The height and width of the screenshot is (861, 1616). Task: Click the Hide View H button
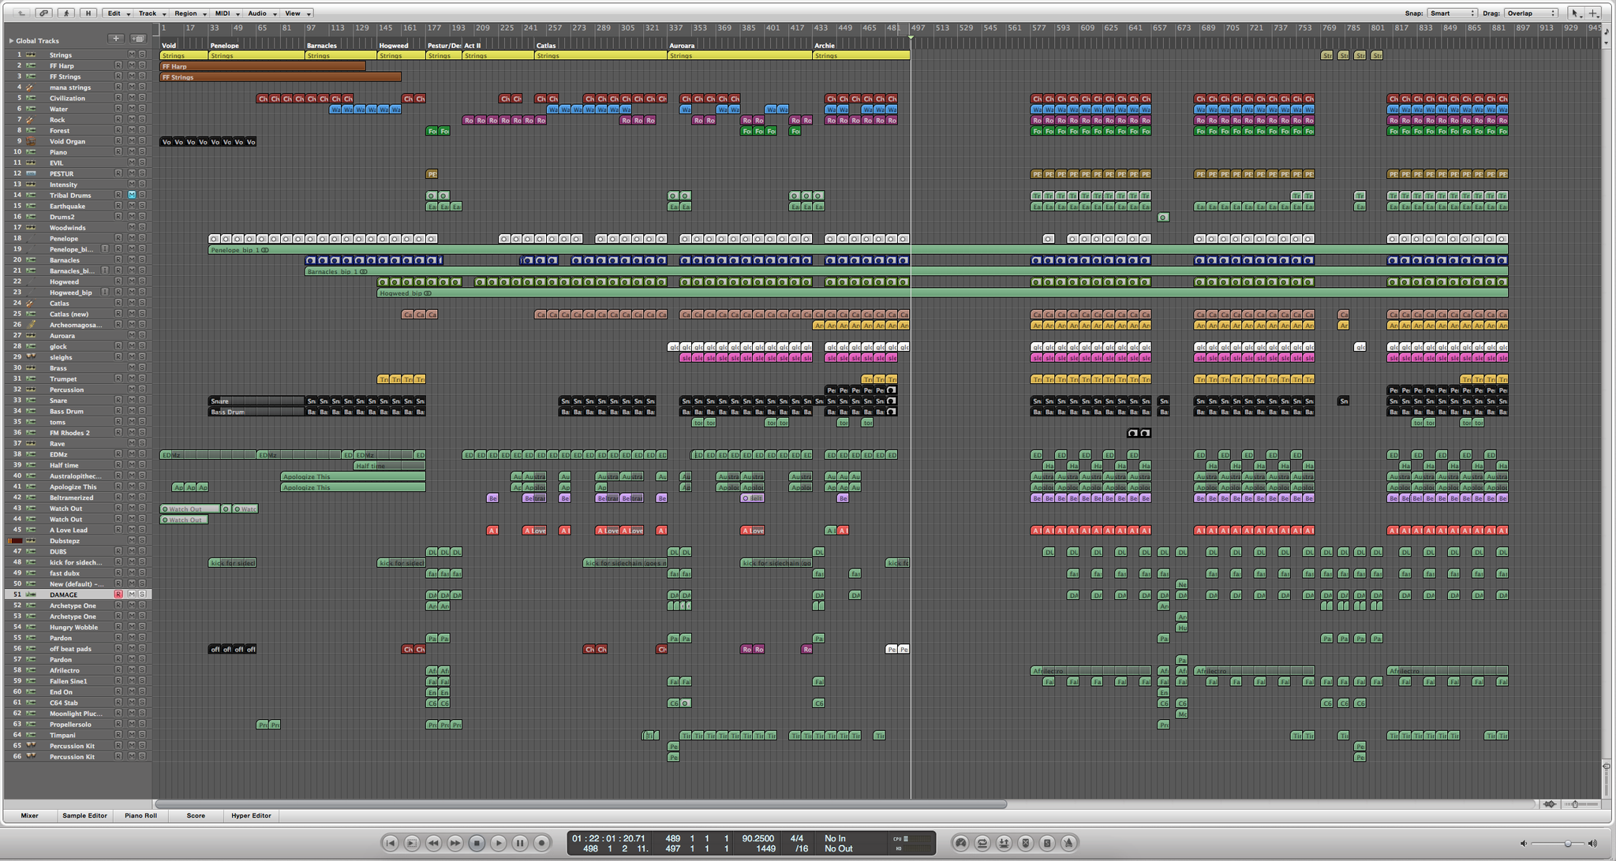[88, 13]
